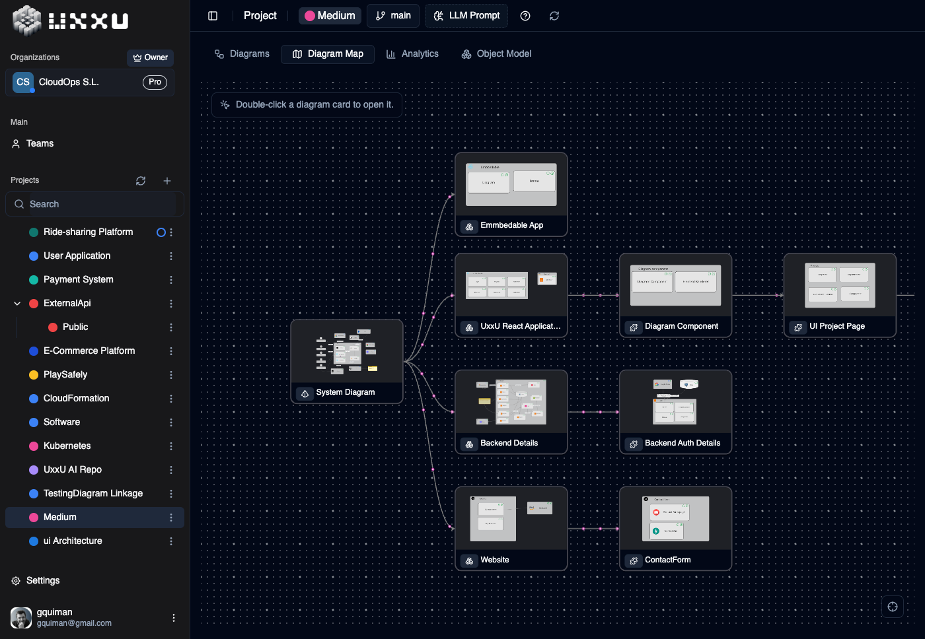Click the Pro plan badge
925x639 pixels.
(155, 83)
